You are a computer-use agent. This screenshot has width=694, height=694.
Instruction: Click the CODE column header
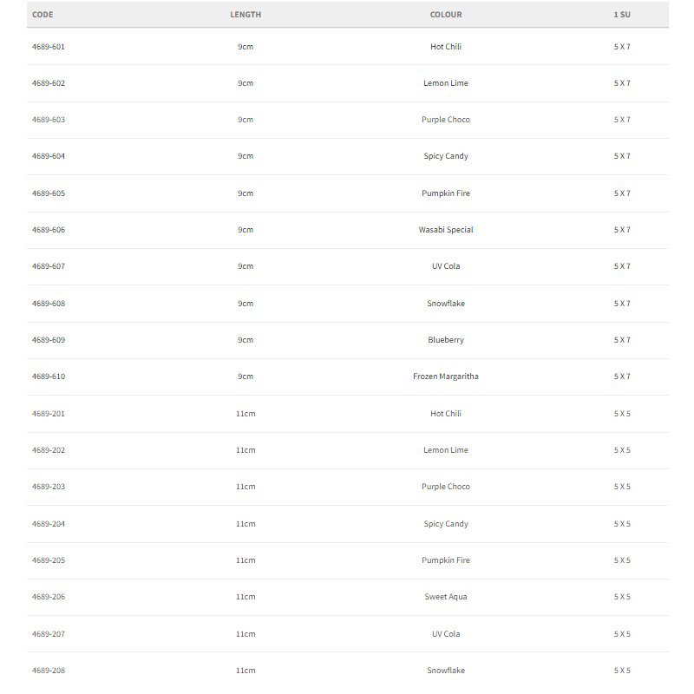tap(43, 15)
